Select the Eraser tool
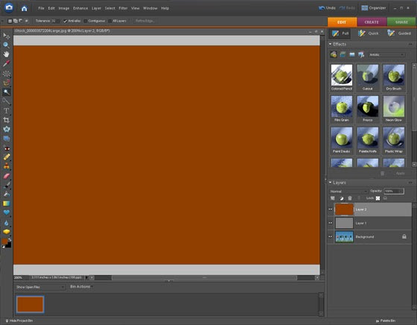Image resolution: width=417 pixels, height=325 pixels. [x=6, y=176]
